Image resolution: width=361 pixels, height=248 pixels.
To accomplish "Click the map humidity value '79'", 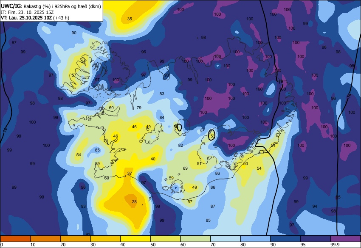I will (x=139, y=107).
